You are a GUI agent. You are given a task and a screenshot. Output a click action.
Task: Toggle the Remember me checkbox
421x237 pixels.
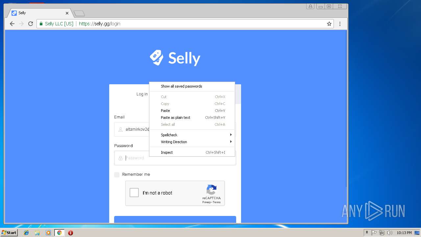[x=117, y=174]
